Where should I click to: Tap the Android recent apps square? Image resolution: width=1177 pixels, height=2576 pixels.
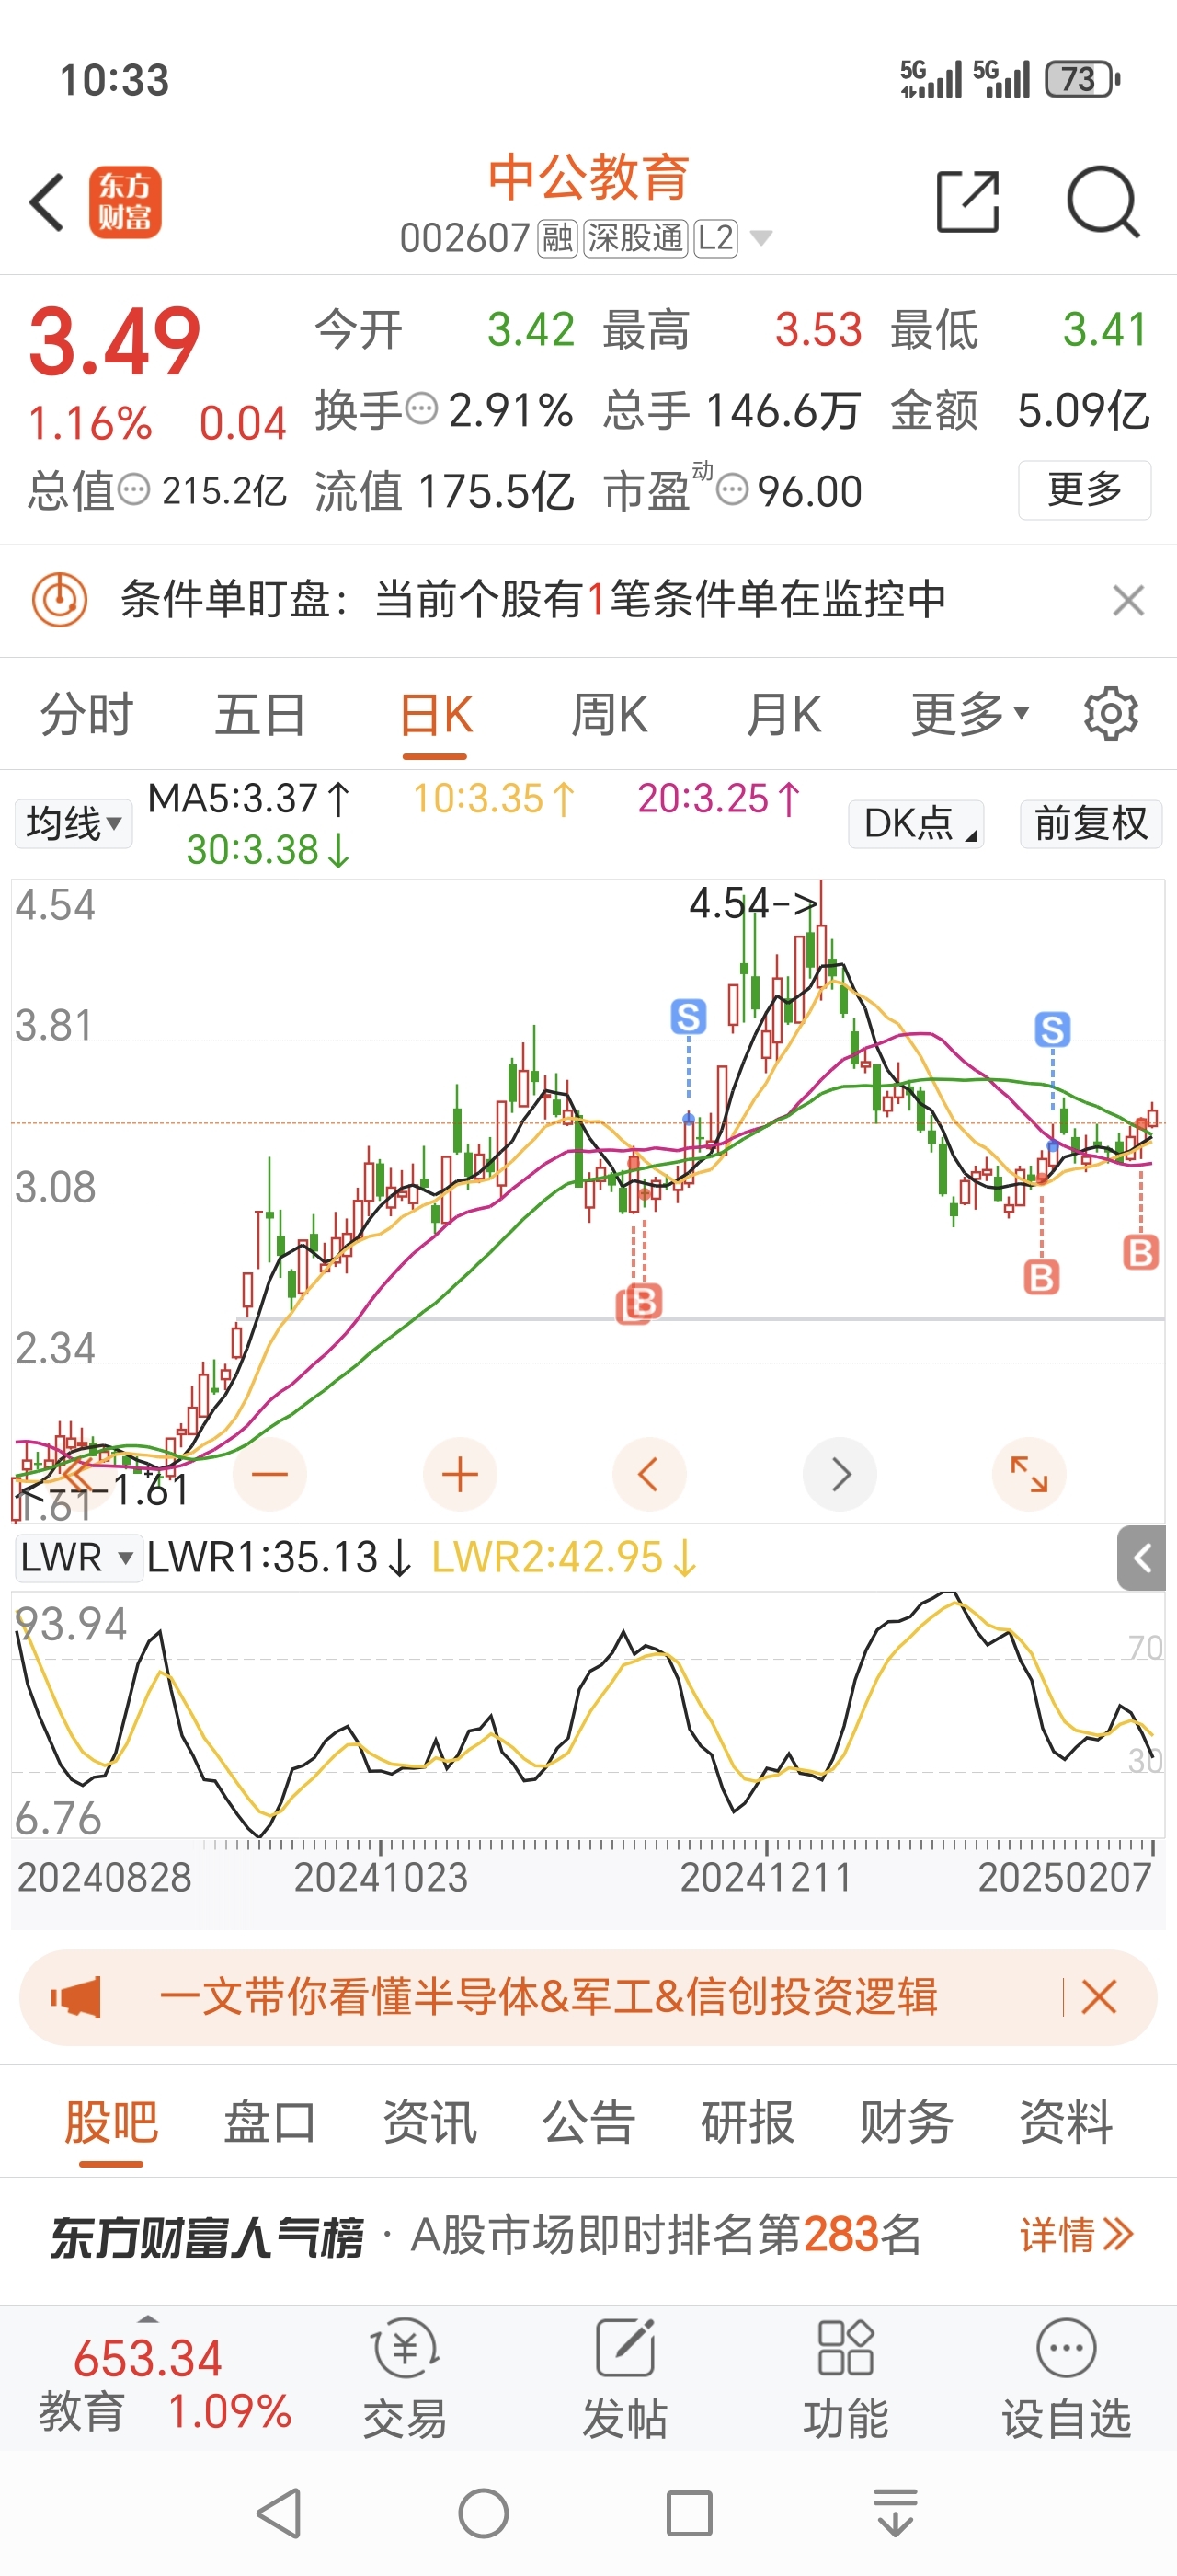(690, 2513)
